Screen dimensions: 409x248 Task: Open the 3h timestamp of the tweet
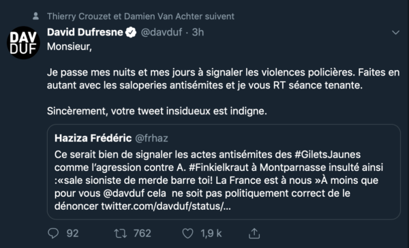tap(198, 32)
